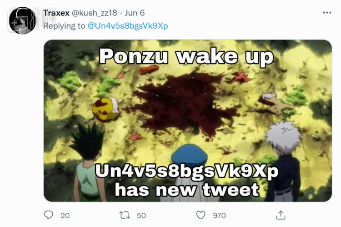Click the "Replying to" text
Image resolution: width=341 pixels, height=227 pixels.
click(64, 26)
